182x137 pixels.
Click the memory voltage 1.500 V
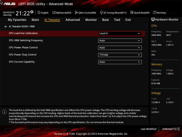point(170,74)
